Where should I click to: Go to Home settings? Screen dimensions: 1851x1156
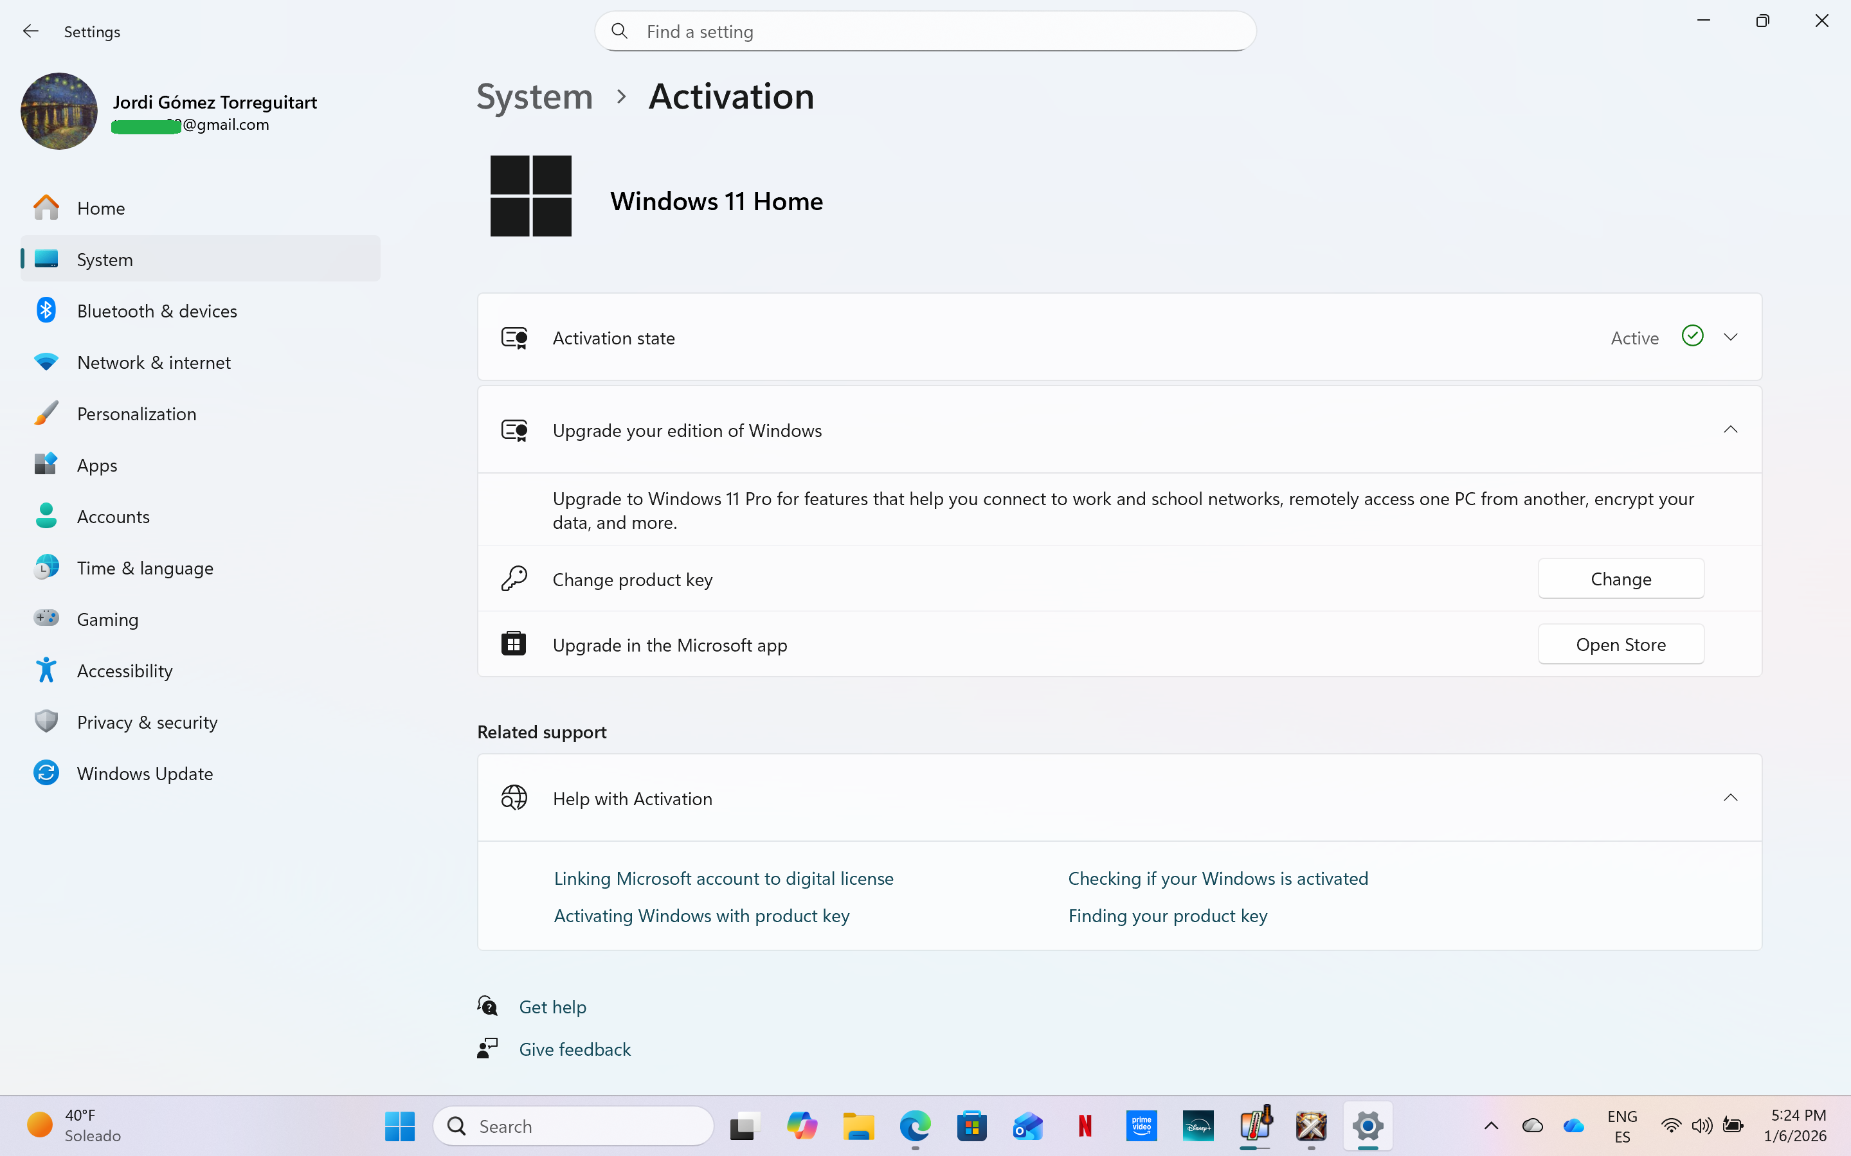[201, 207]
